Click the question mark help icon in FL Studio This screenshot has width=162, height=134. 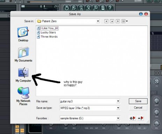click(110, 8)
